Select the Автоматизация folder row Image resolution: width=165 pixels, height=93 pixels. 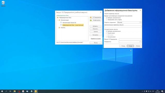point(65,20)
